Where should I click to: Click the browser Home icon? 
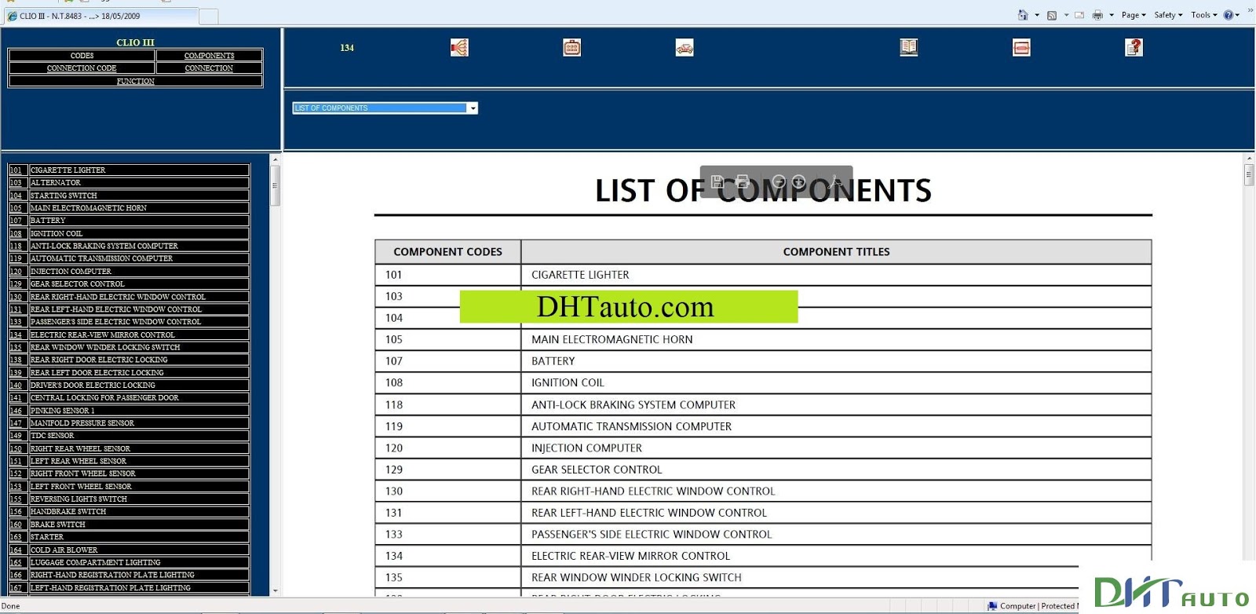1023,15
